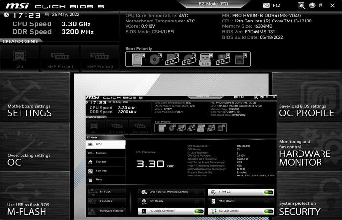Turn off the HD Audio Controller switch
342x220 pixels.
[199, 211]
